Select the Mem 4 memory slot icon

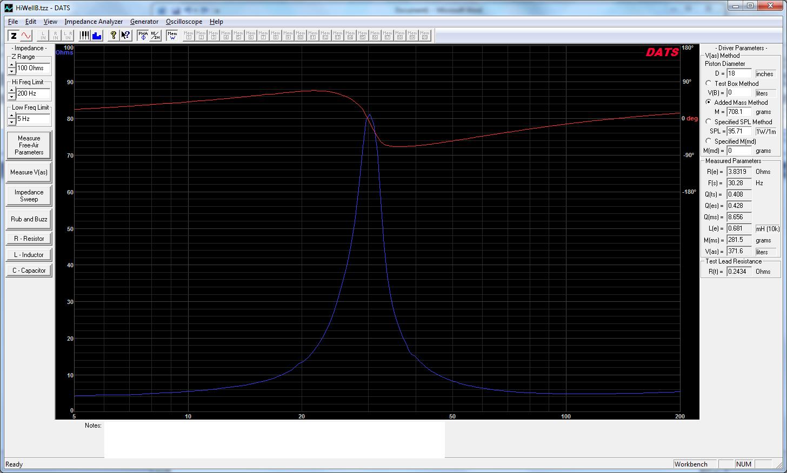226,36
